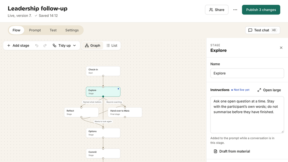Click the Reflect node bottom connector
The height and width of the screenshot is (162, 288).
click(x=81, y=117)
